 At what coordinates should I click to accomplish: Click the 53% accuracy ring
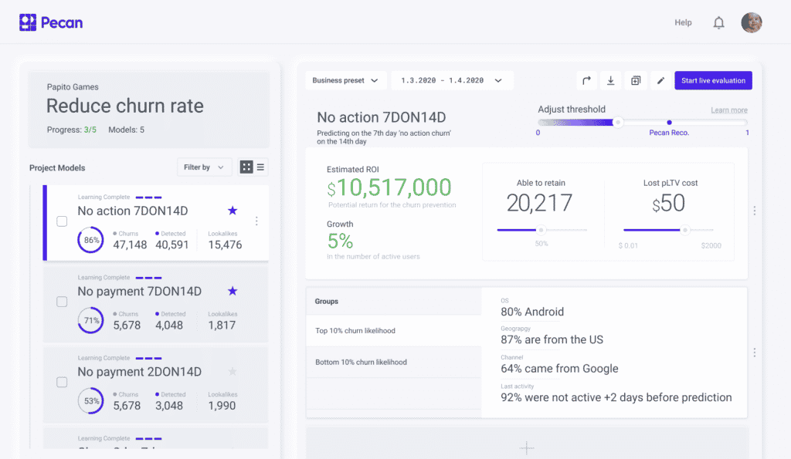pyautogui.click(x=91, y=401)
